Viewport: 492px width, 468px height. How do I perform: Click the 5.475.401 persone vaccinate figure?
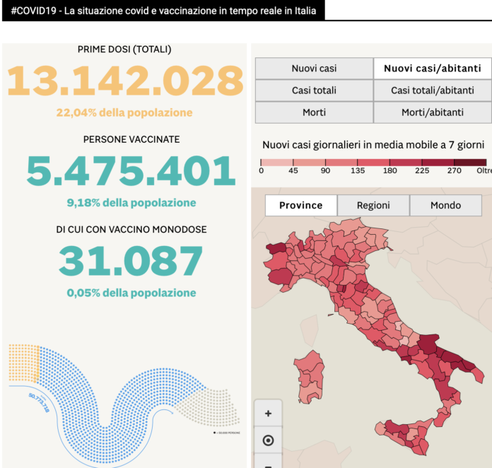(x=131, y=172)
